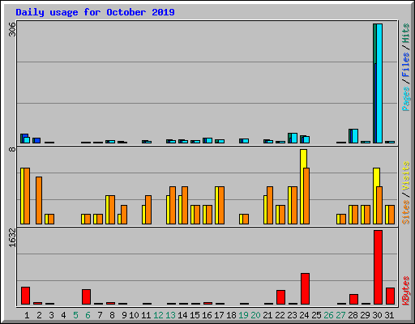This screenshot has height=324, width=415.
Task: Click the day label 30
Action: point(377,315)
